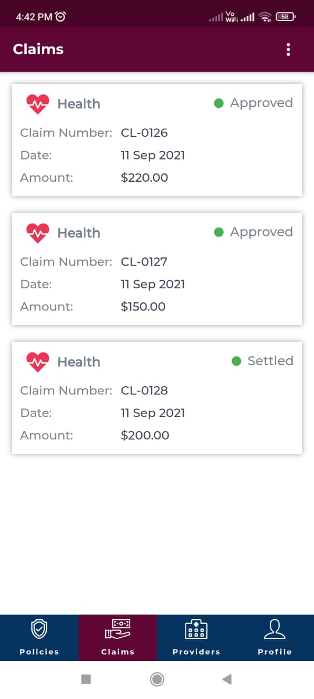This screenshot has width=314, height=699.
Task: Switch to the Policies tab
Action: pyautogui.click(x=39, y=638)
